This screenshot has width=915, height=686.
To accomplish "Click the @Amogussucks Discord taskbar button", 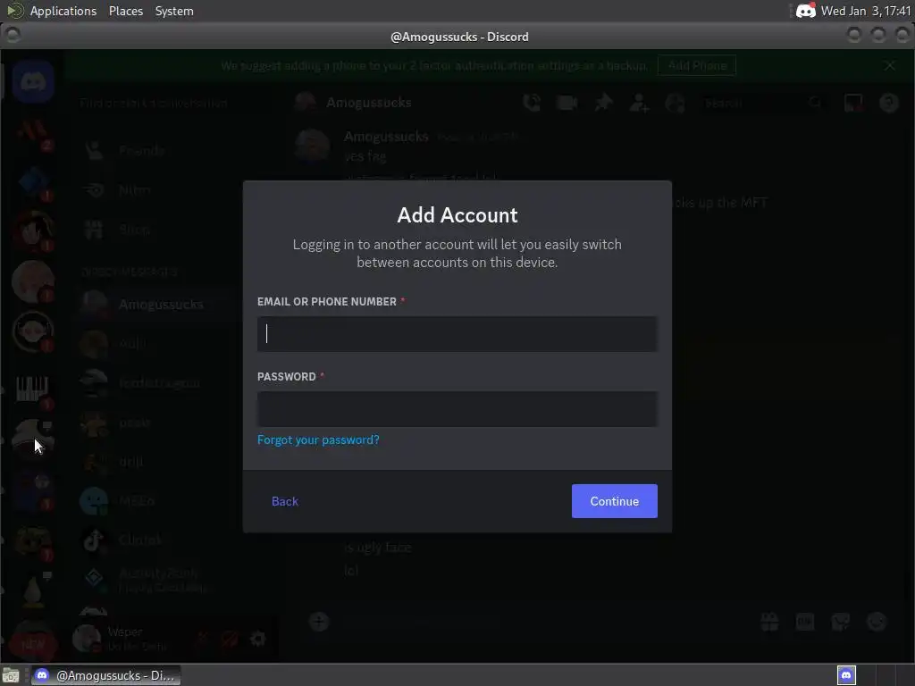I will [106, 675].
